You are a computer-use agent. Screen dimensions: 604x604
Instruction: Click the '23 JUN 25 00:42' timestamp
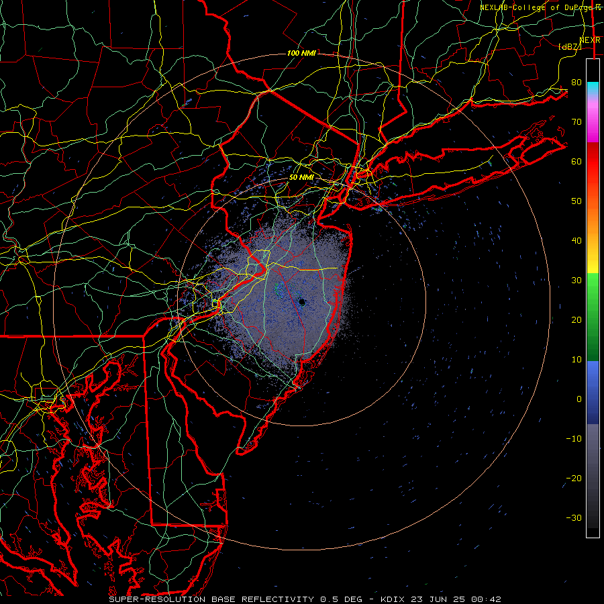coord(456,599)
